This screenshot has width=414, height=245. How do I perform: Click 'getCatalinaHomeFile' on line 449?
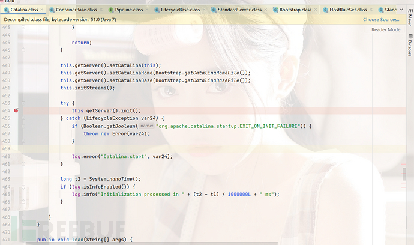(212, 73)
